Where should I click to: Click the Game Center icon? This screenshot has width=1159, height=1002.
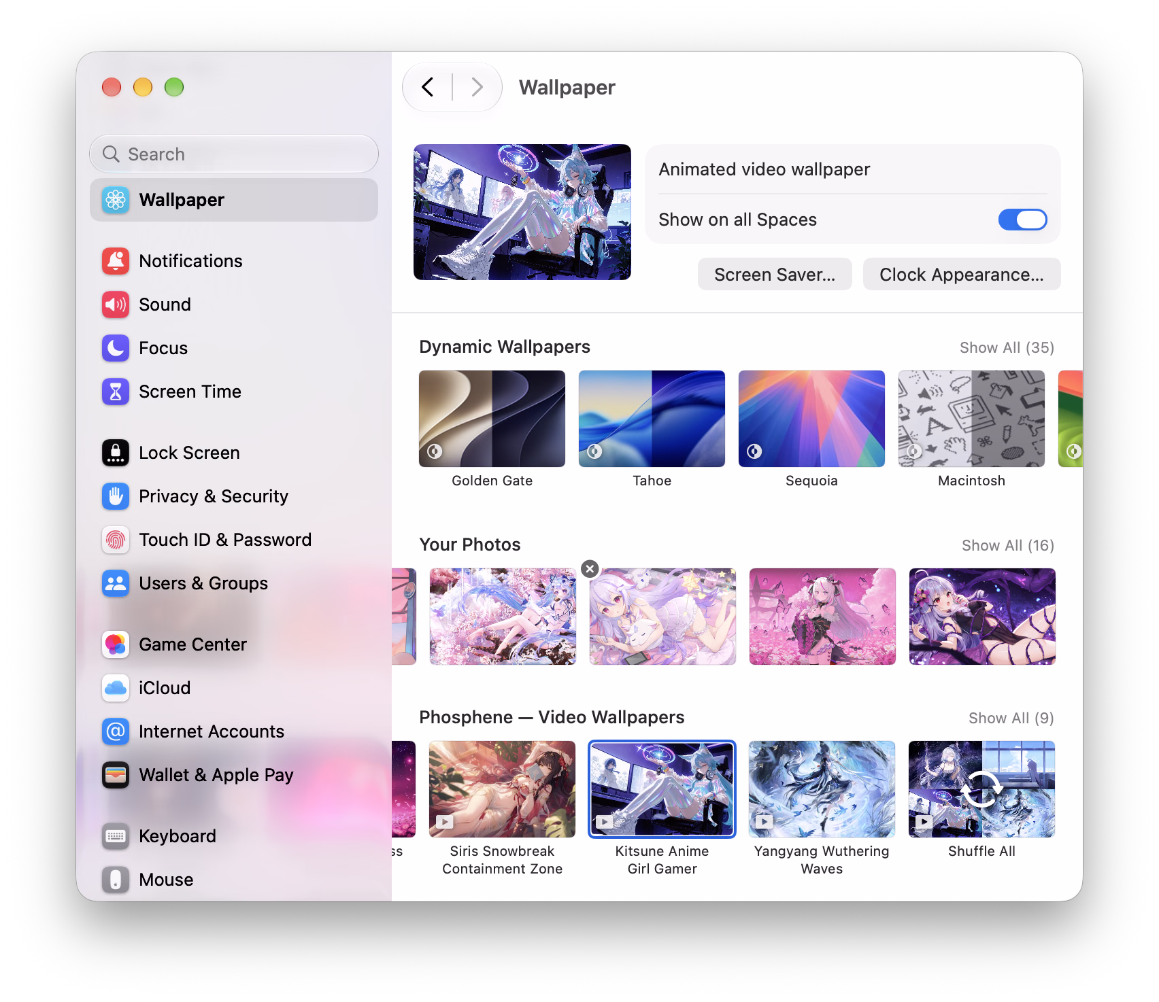(x=116, y=644)
